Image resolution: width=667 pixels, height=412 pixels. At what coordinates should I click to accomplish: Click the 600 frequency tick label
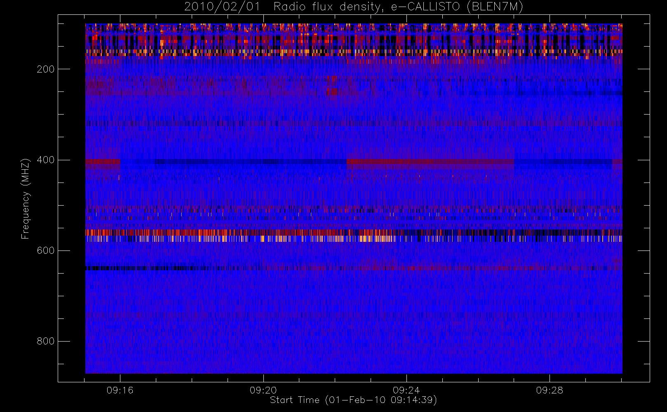click(46, 250)
